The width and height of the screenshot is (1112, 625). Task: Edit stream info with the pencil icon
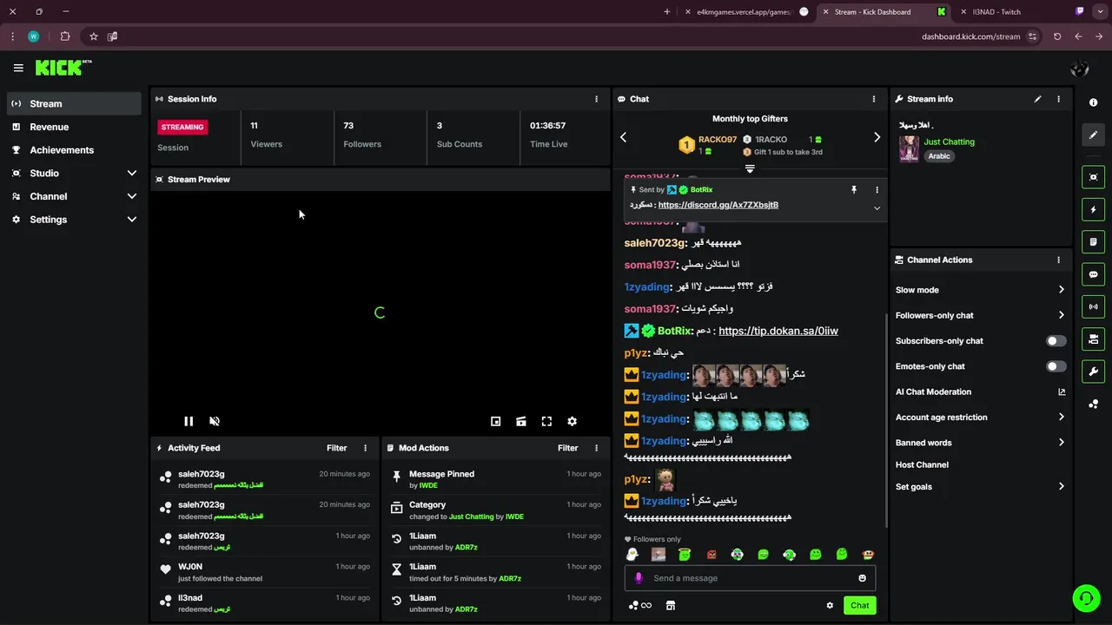pyautogui.click(x=1037, y=99)
